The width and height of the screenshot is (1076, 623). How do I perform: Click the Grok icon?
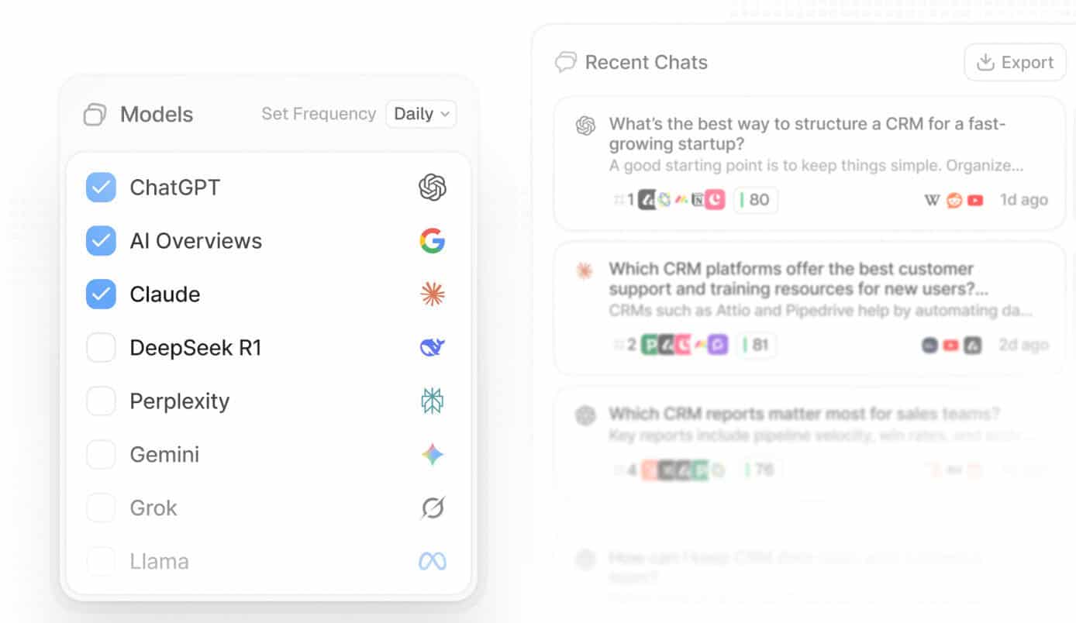(433, 508)
